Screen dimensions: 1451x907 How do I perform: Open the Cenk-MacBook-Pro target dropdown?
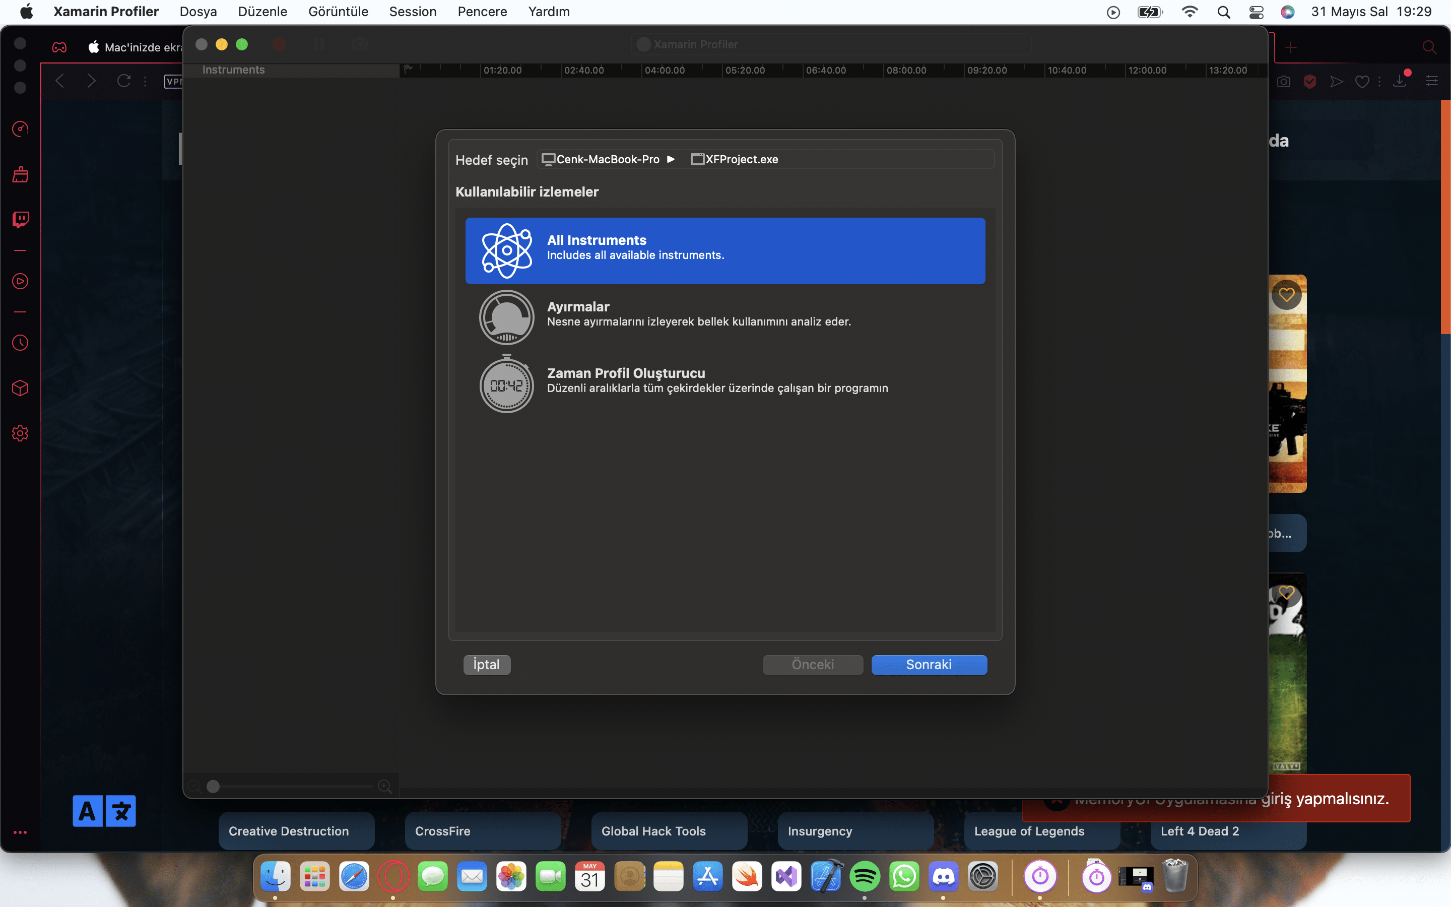(x=608, y=159)
